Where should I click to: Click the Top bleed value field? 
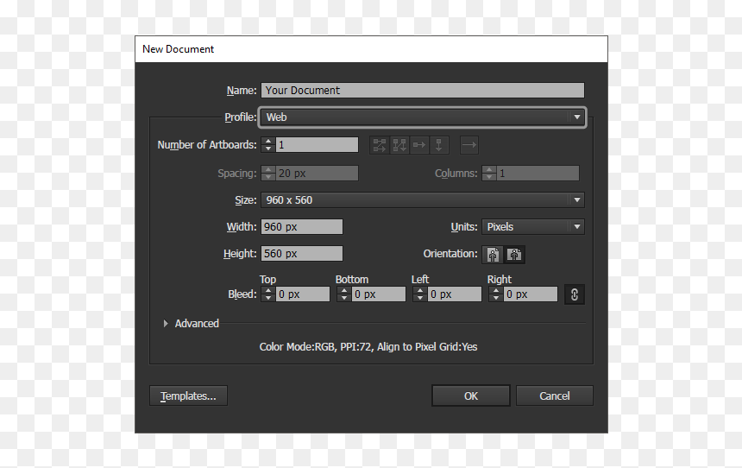[x=302, y=294]
